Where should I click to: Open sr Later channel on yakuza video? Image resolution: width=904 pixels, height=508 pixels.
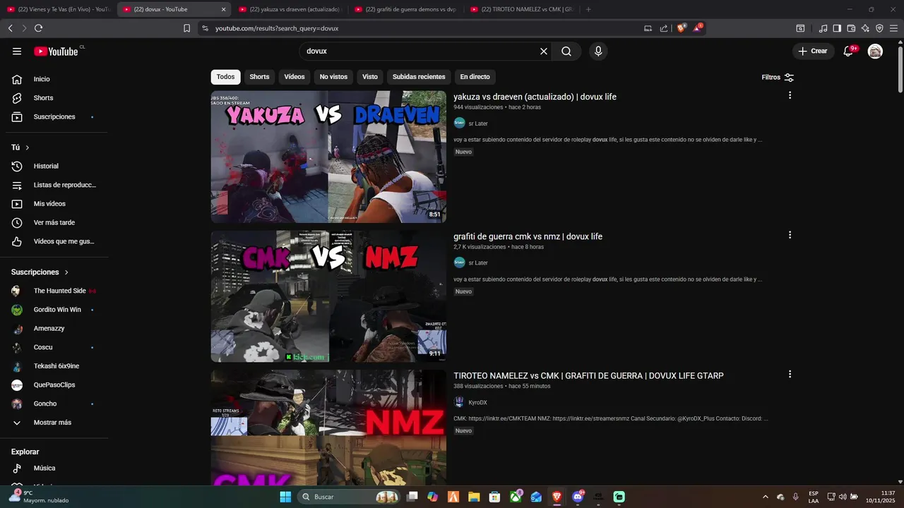pyautogui.click(x=478, y=123)
